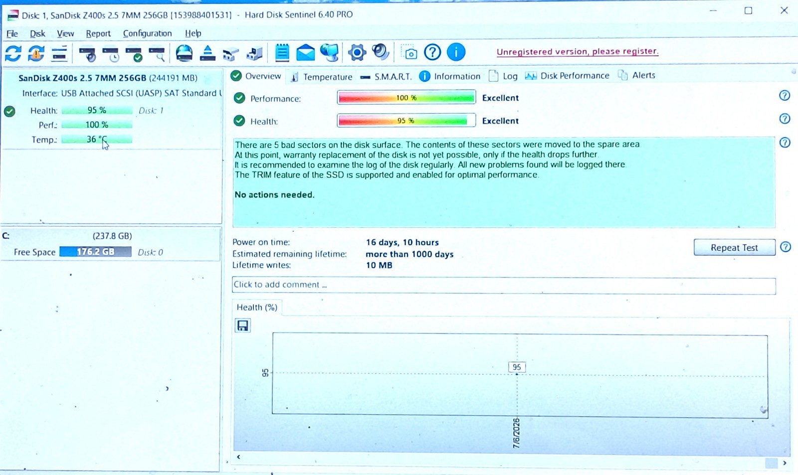Open the Report menu
The image size is (798, 475).
(x=98, y=33)
